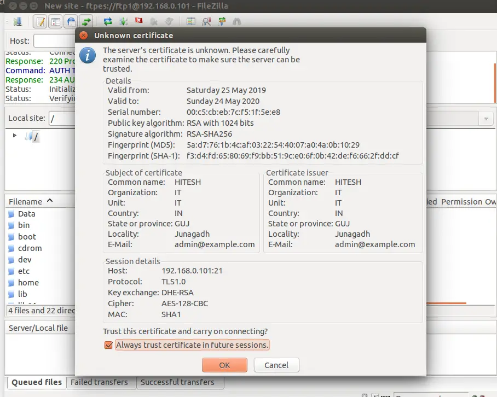Select the dev folder row

(40, 260)
